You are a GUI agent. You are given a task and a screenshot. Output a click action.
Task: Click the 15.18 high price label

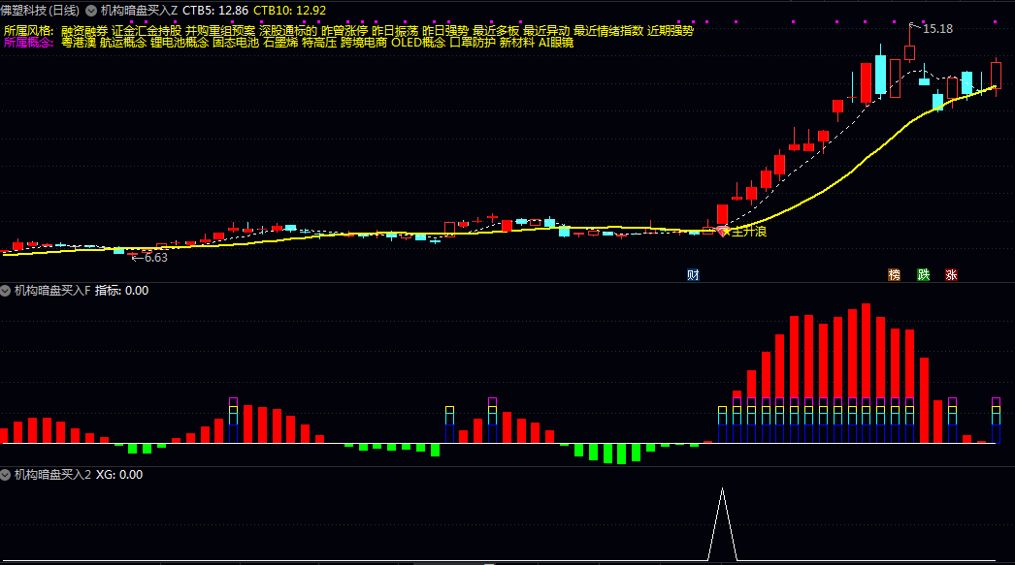click(937, 29)
